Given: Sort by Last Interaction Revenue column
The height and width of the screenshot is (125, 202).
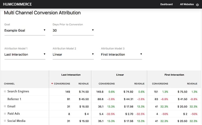Looking at the screenshot, I should tap(83, 84).
